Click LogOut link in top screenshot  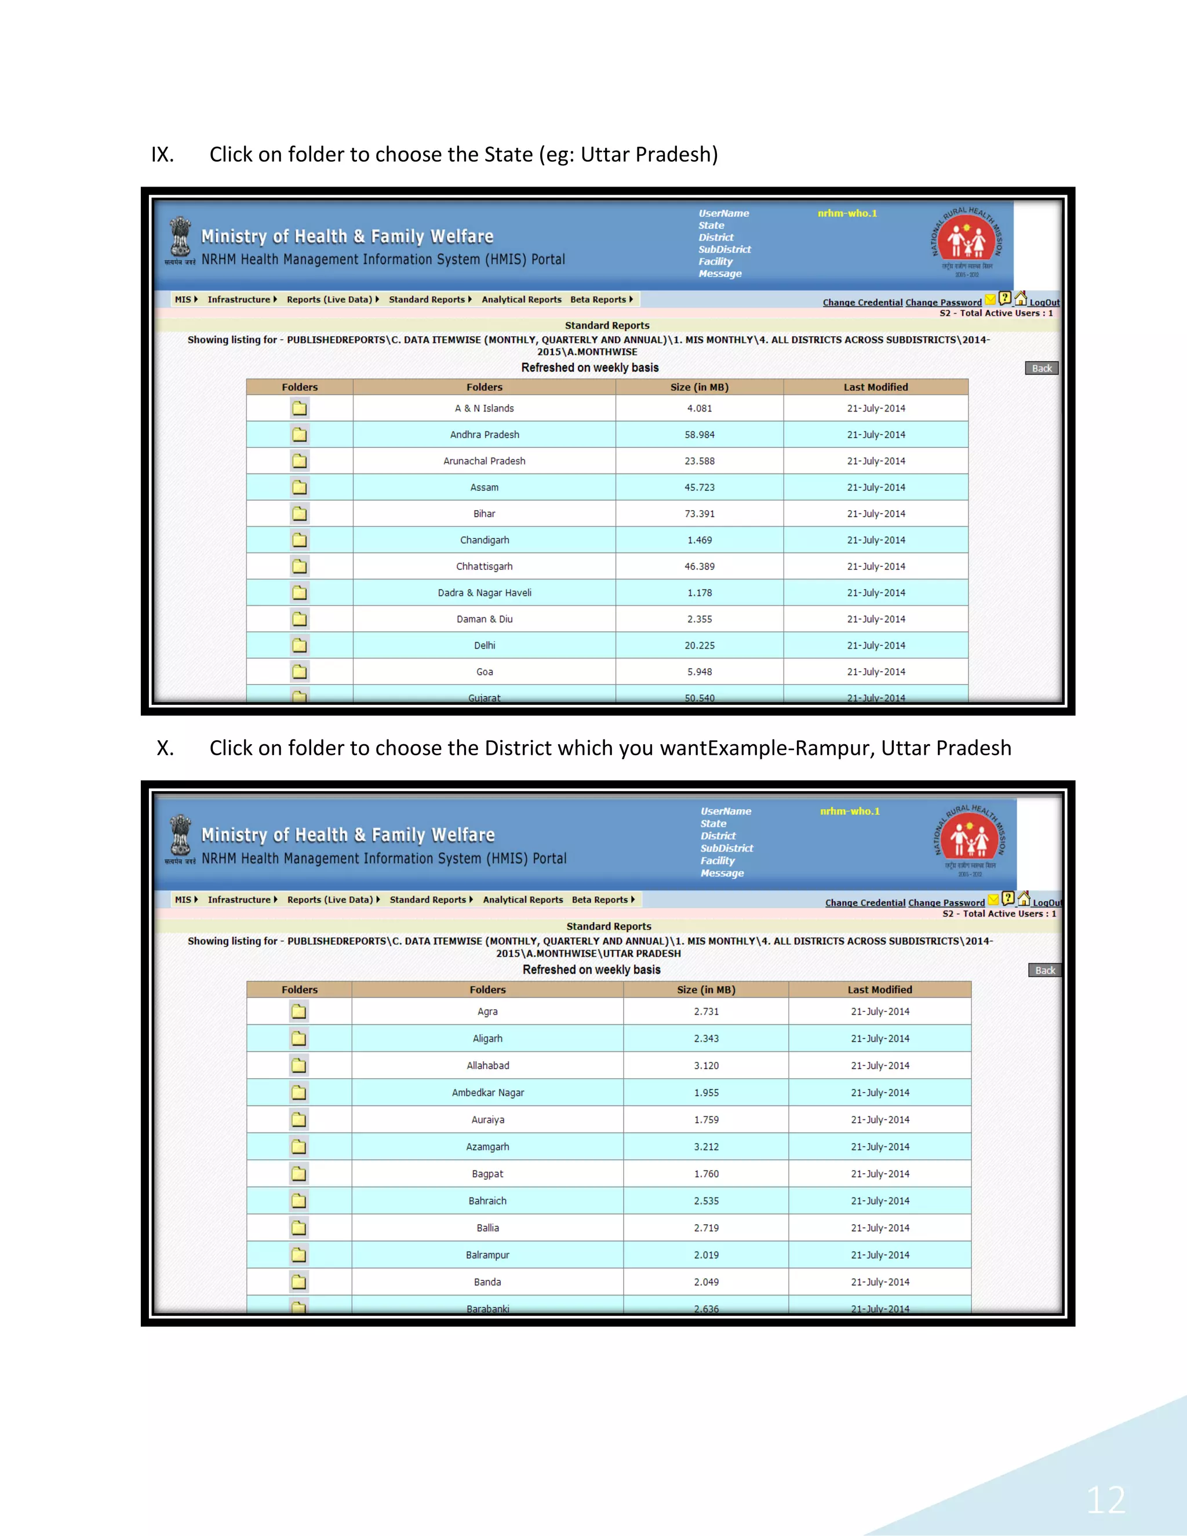[x=1044, y=303]
